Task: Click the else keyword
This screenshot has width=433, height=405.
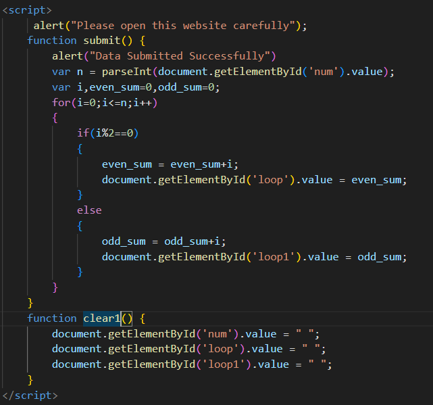Action: tap(89, 210)
